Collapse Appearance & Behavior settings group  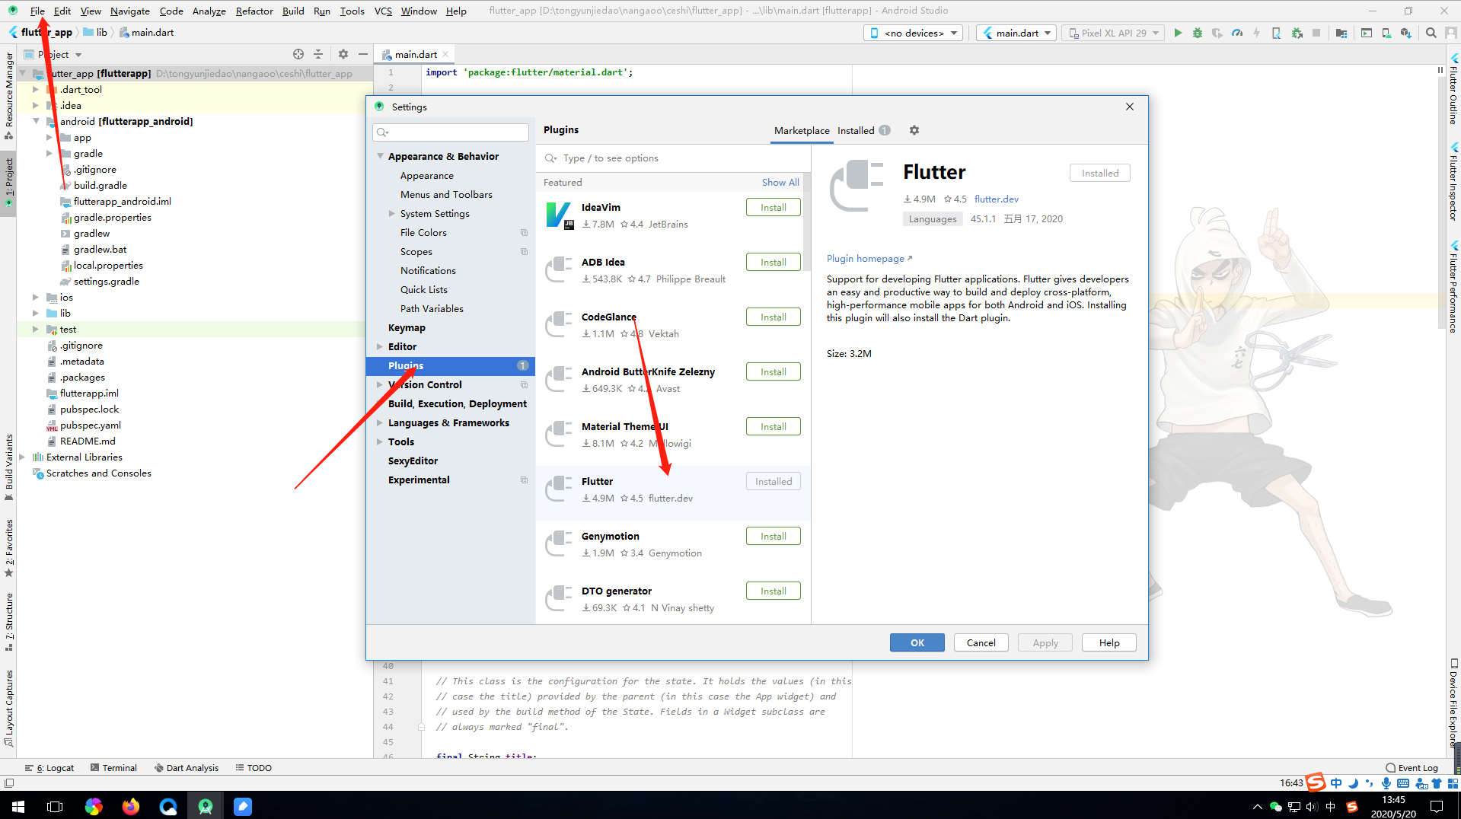(380, 156)
